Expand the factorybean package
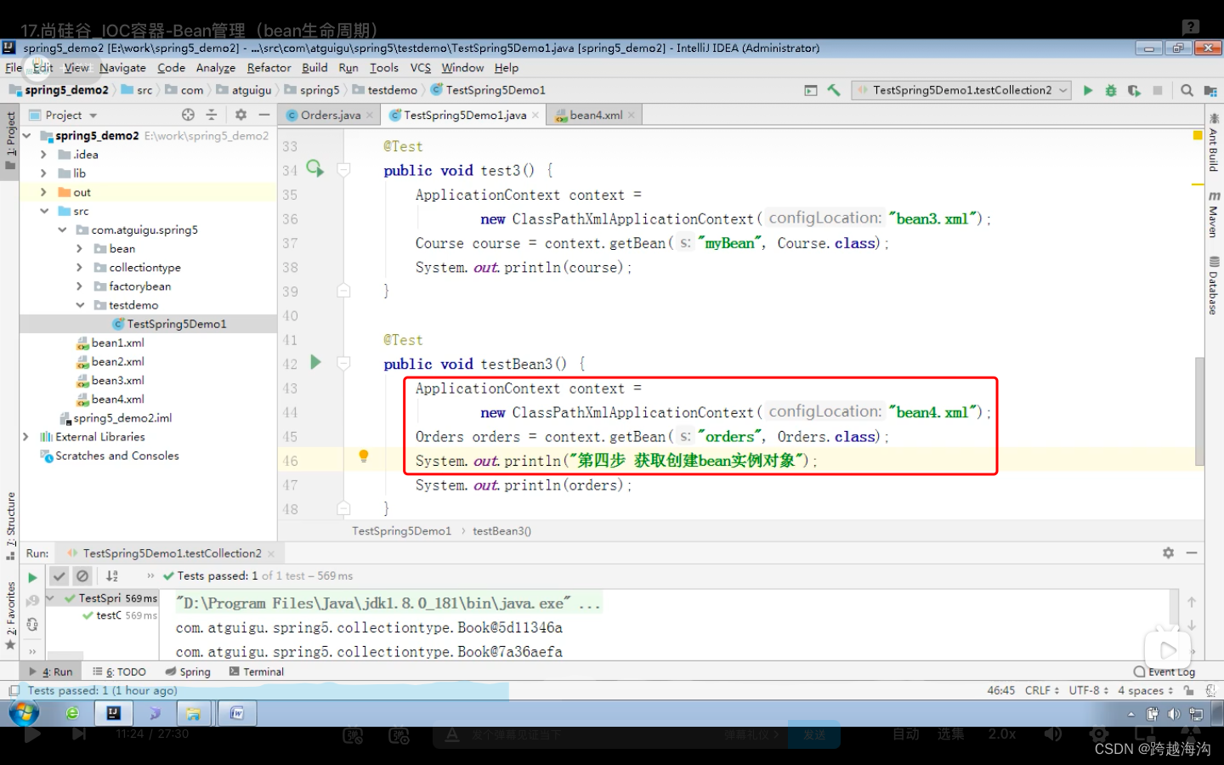1224x765 pixels. click(x=79, y=286)
